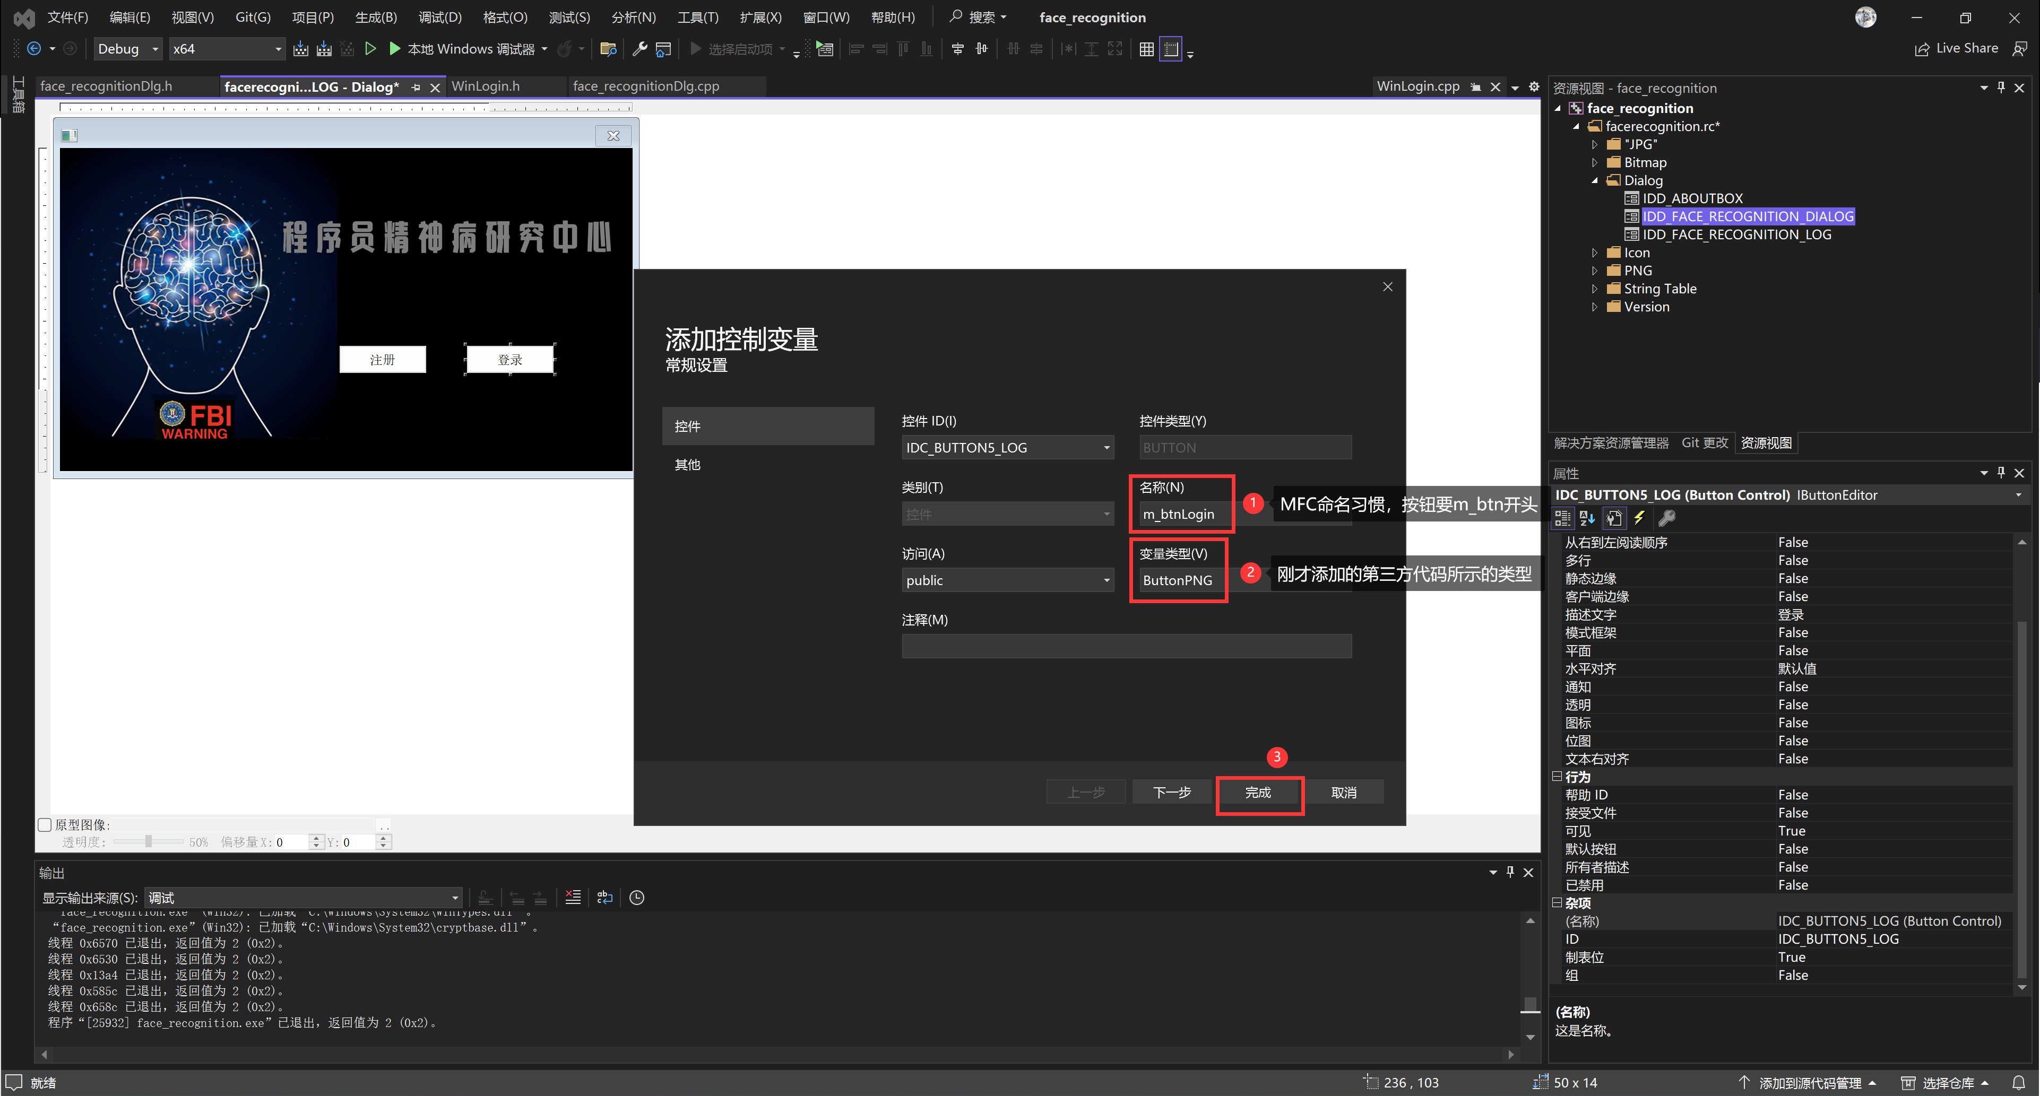This screenshot has height=1096, width=2040.
Task: Click the 完成 button in wizard
Action: (x=1258, y=793)
